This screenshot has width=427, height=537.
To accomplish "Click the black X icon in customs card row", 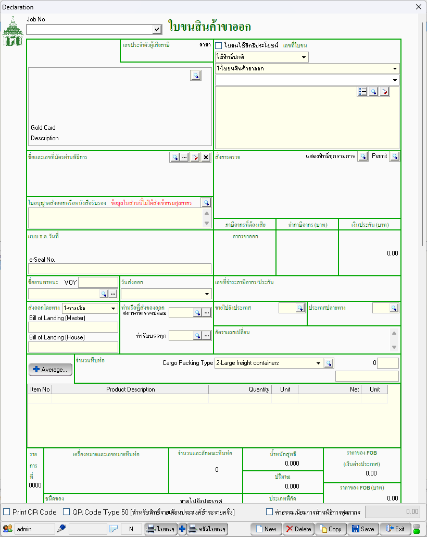I will (206, 157).
